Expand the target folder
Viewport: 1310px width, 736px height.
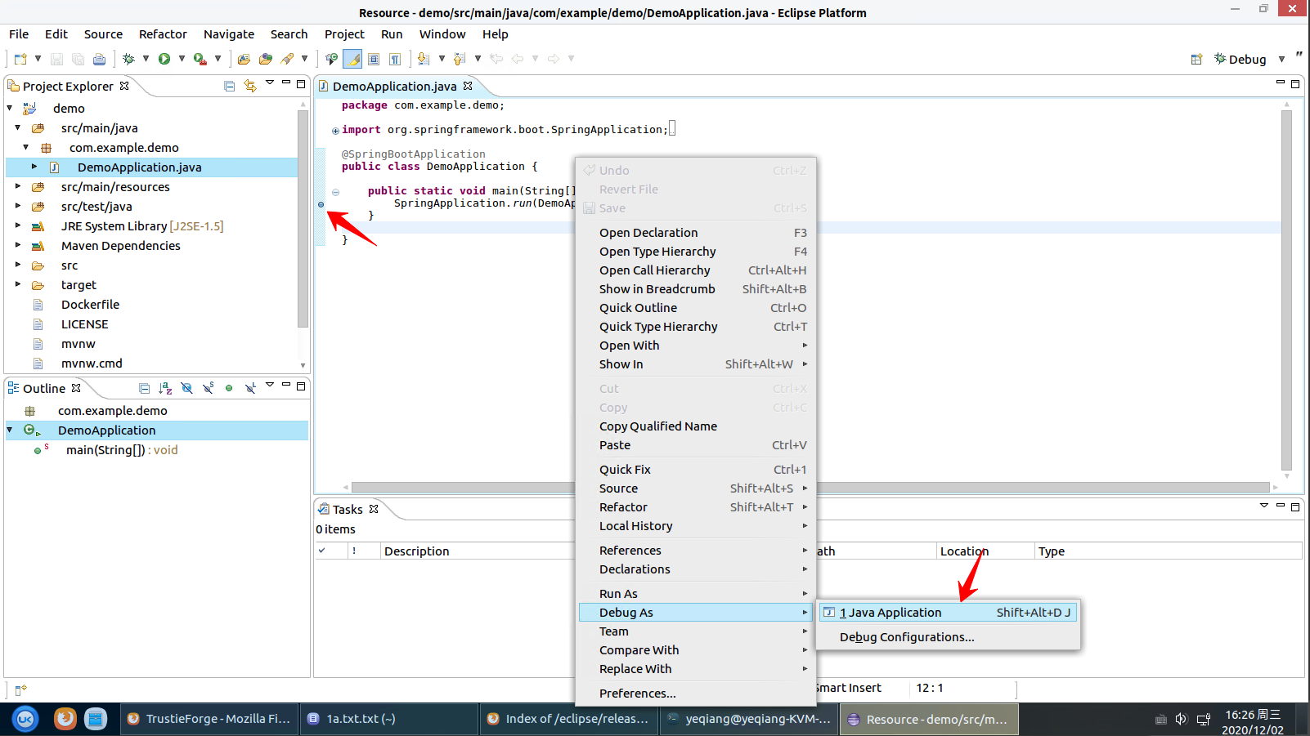point(18,284)
